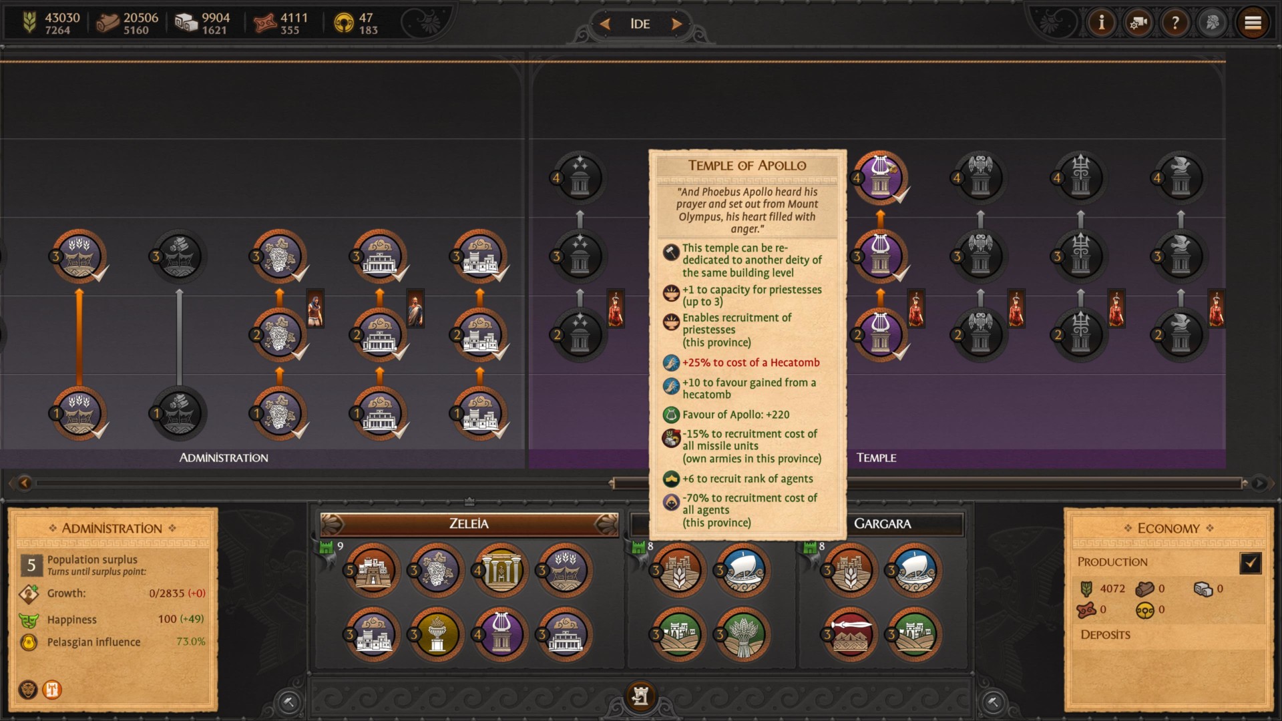
Task: Toggle the lion head icon in Administration panel
Action: [x=28, y=689]
